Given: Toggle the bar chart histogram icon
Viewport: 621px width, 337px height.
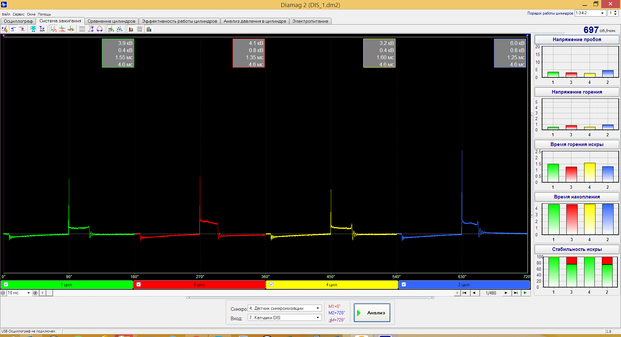Looking at the screenshot, I should (x=149, y=29).
